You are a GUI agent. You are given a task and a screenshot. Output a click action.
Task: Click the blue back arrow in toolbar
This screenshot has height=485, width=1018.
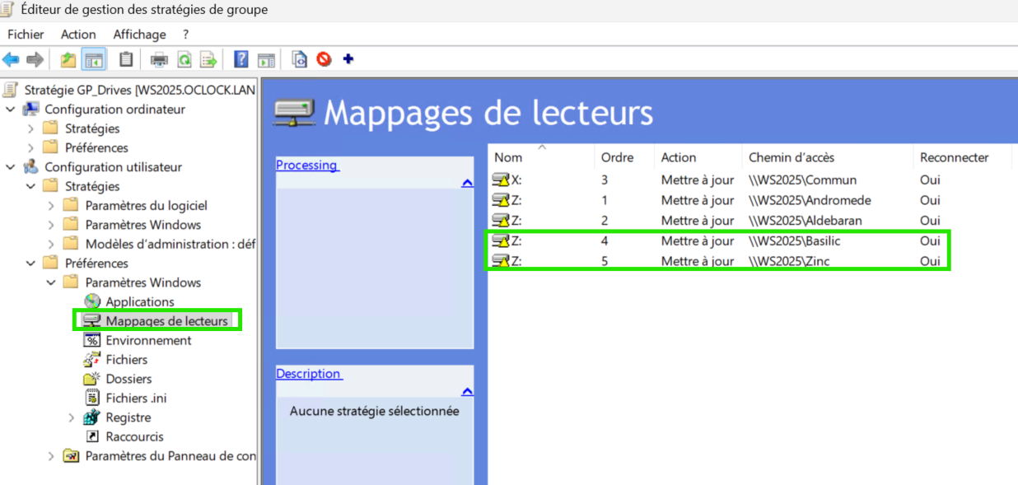tap(11, 59)
